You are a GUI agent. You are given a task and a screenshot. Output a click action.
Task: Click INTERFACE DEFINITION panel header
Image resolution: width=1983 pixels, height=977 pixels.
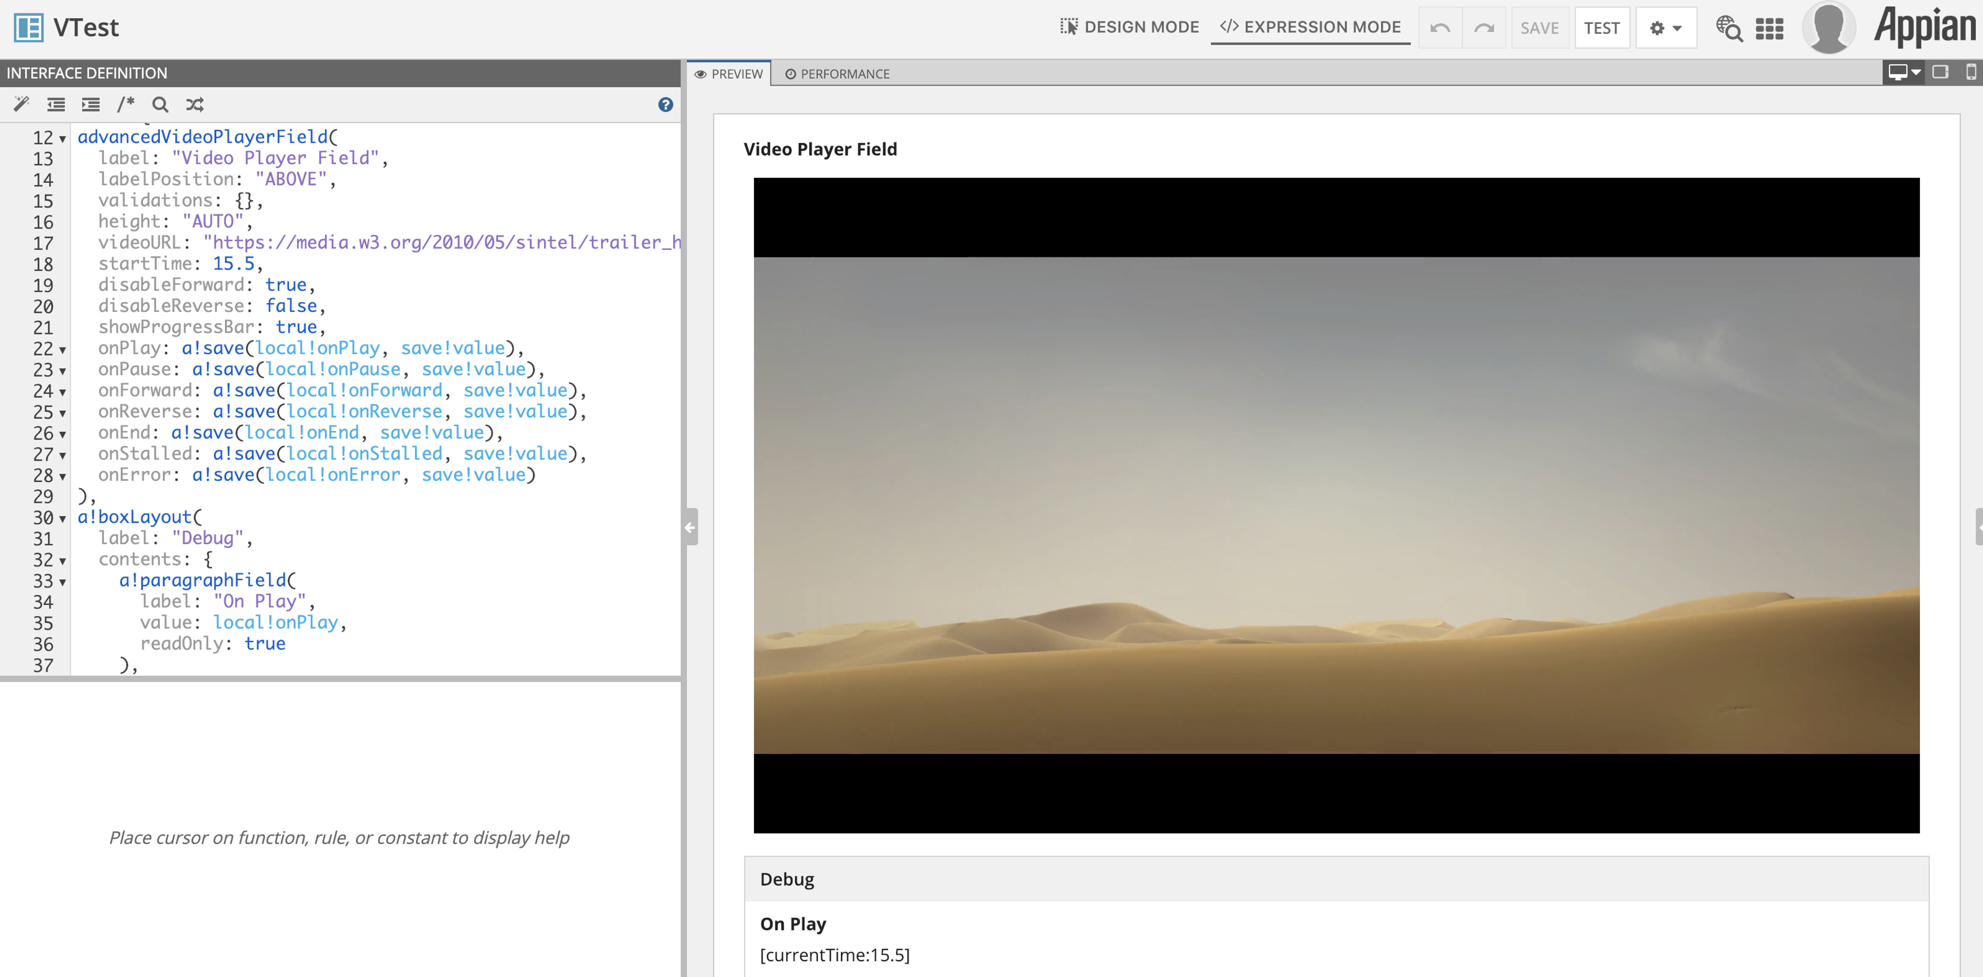pyautogui.click(x=340, y=73)
